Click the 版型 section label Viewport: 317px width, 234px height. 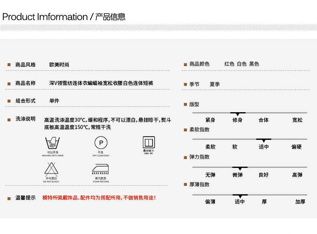pos(194,105)
